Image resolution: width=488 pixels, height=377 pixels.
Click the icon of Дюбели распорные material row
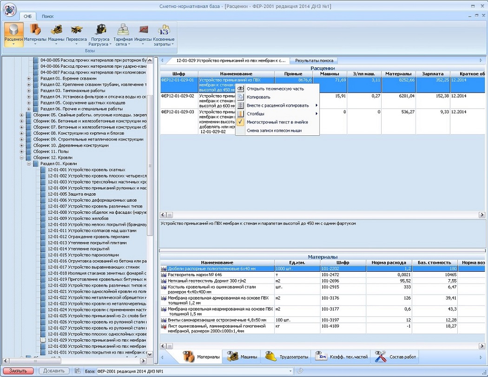click(164, 268)
